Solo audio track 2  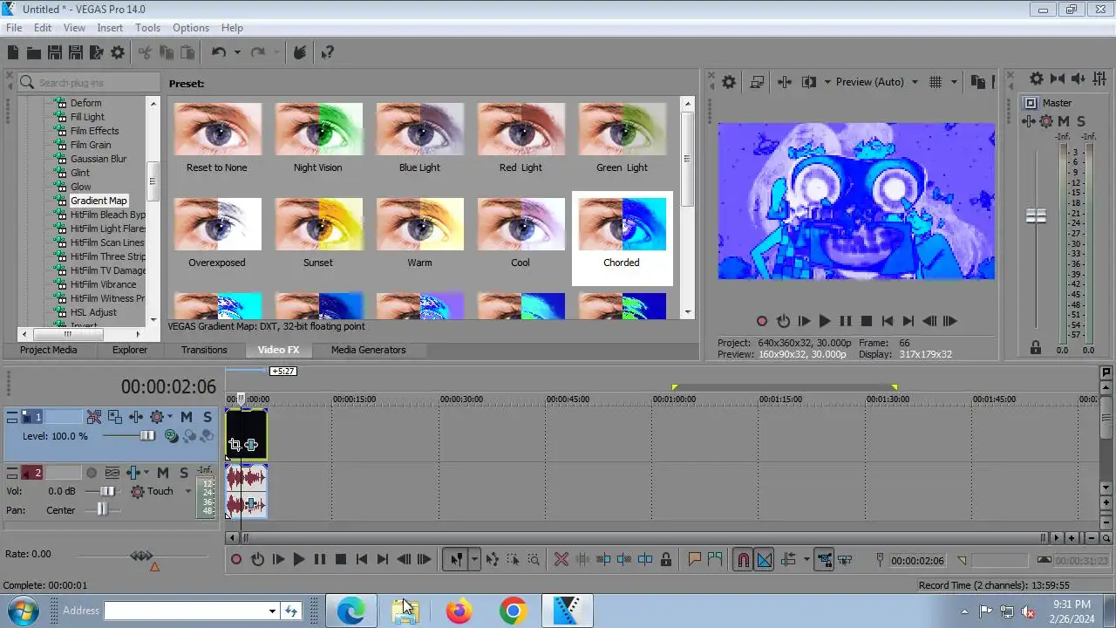tap(184, 473)
